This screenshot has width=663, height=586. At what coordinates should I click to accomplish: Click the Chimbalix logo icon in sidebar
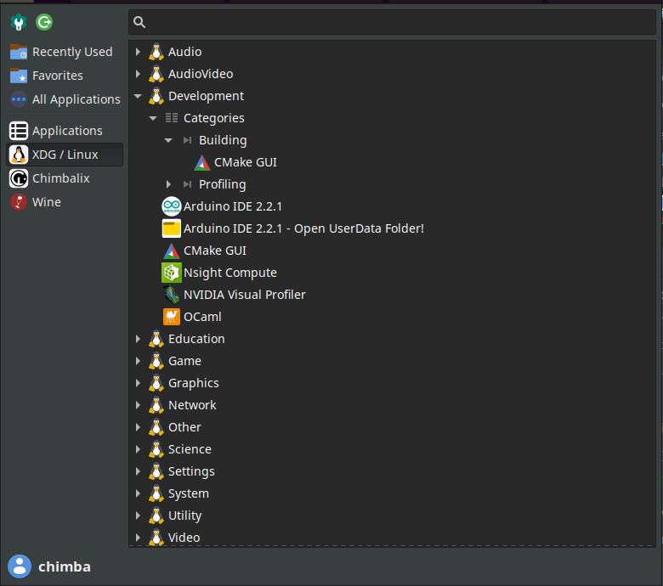(x=19, y=178)
